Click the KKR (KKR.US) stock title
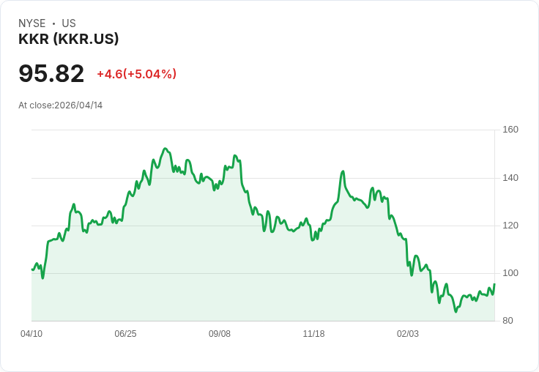 pyautogui.click(x=68, y=39)
